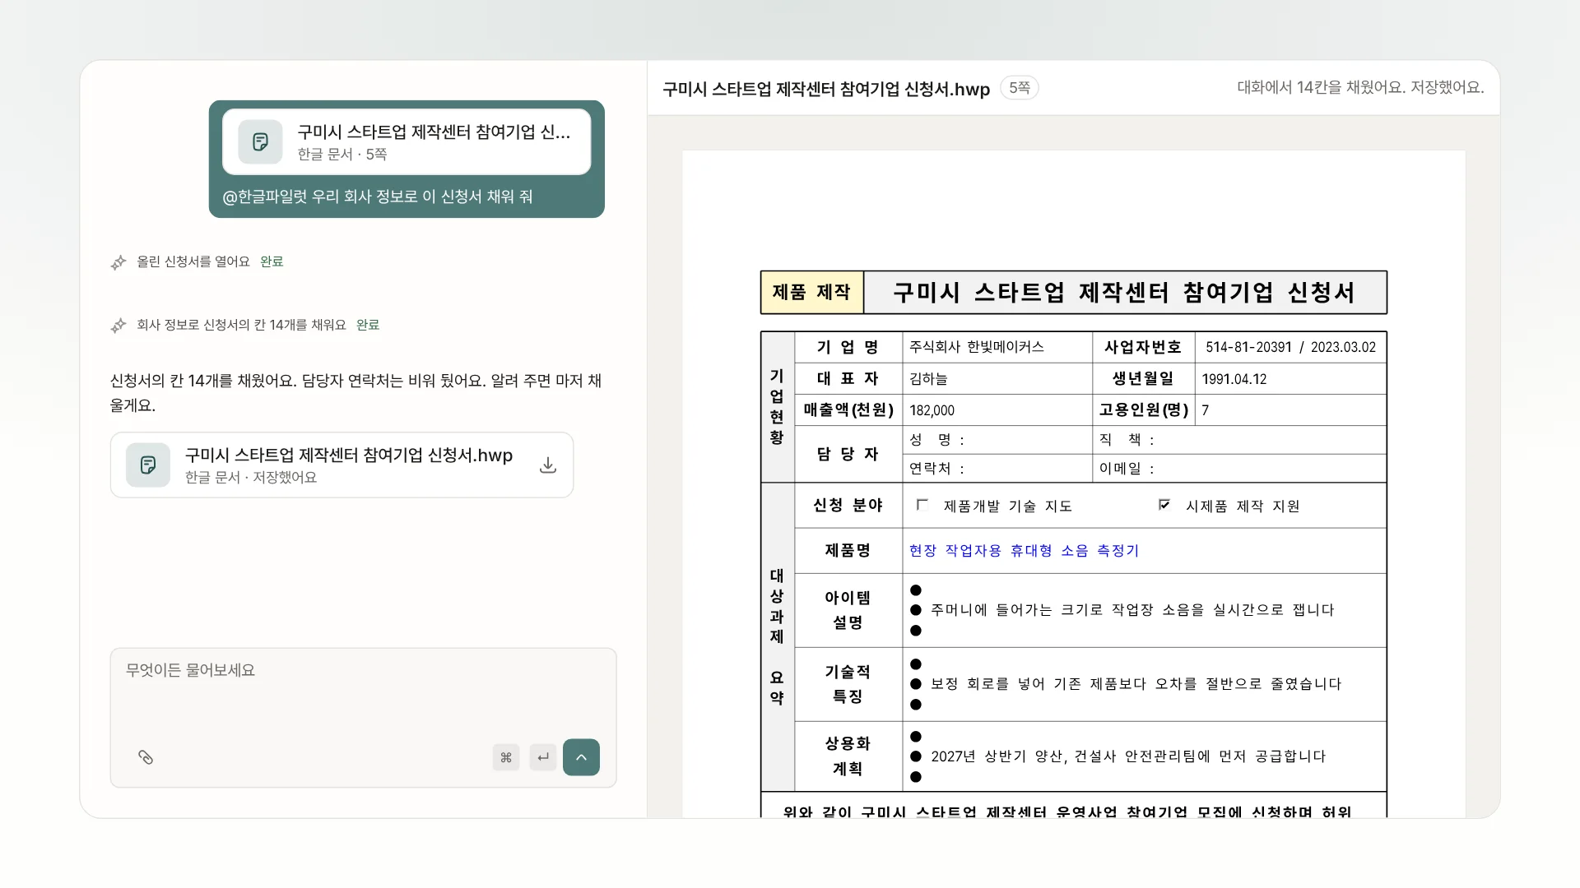This screenshot has height=888, width=1580.
Task: Click the sparkle icon beside '회사 정보로 신청서의 칸 14개를 채워요'
Action: click(118, 326)
